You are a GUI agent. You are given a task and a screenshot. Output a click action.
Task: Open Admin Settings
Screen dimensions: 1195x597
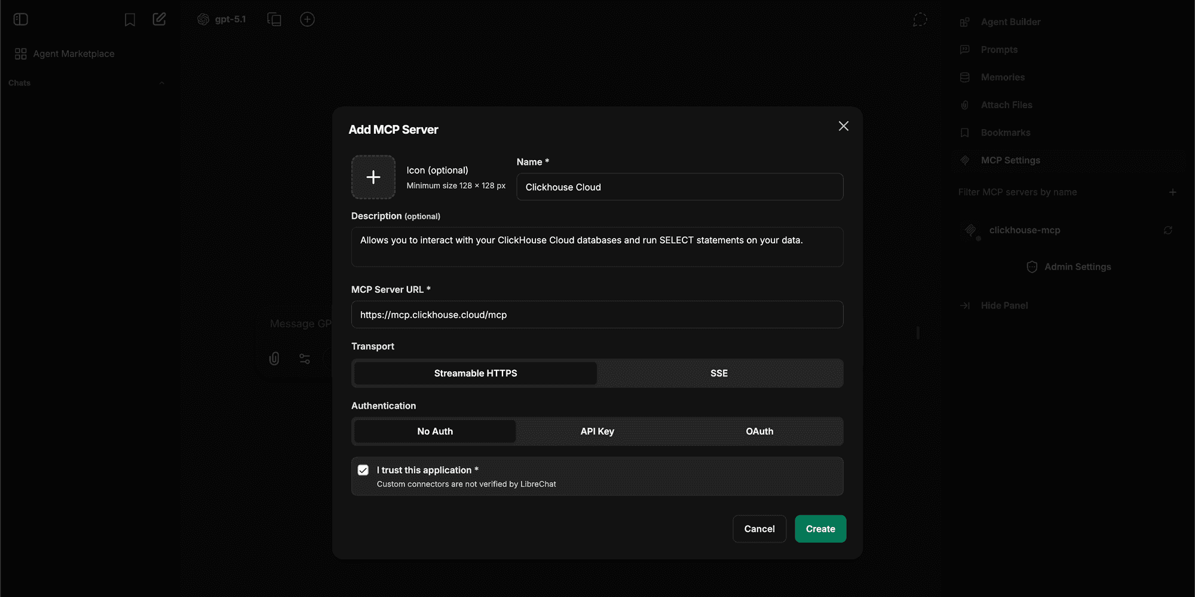coord(1069,267)
